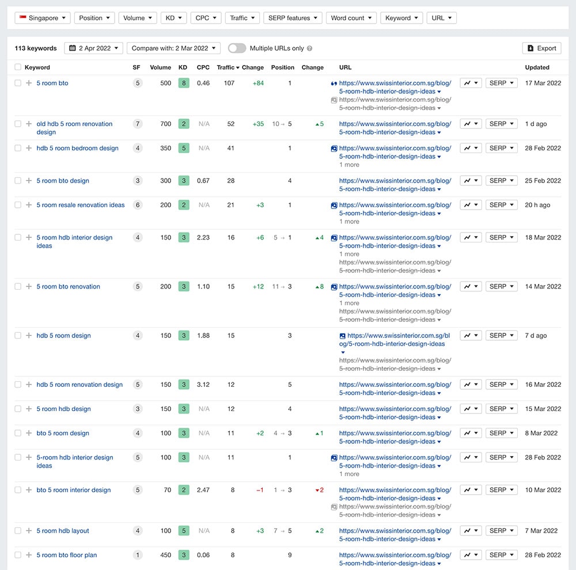
Task: Open the position history chart for '5 room bto'
Action: [471, 83]
